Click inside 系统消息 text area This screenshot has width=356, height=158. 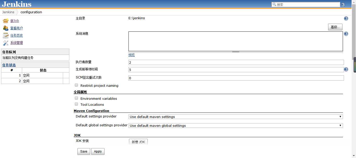pyautogui.click(x=236, y=41)
